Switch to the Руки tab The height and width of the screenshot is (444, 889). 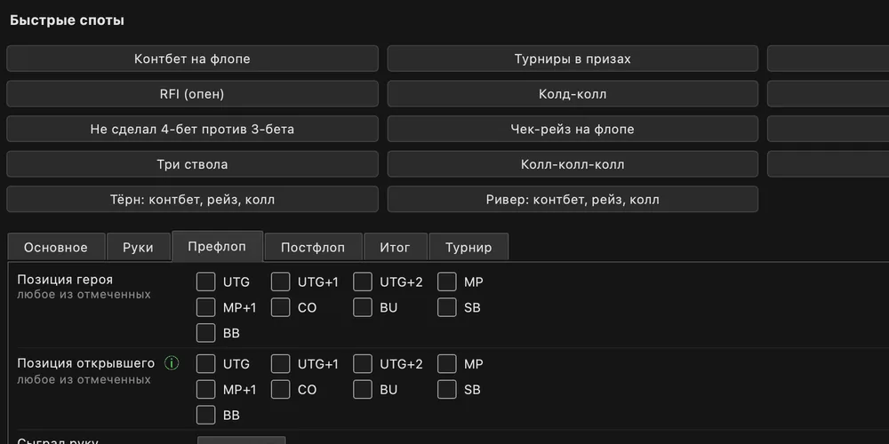coord(139,247)
